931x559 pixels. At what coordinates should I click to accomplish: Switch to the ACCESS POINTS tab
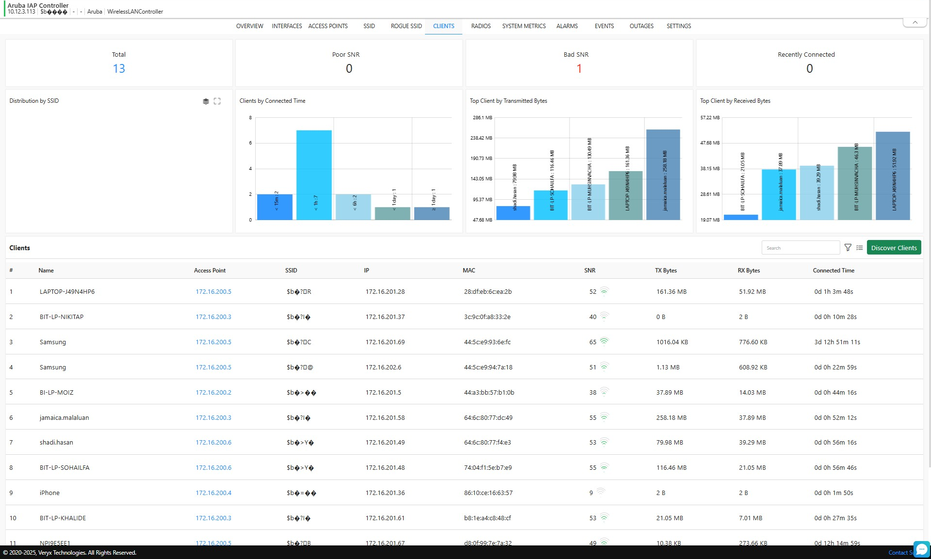[328, 26]
